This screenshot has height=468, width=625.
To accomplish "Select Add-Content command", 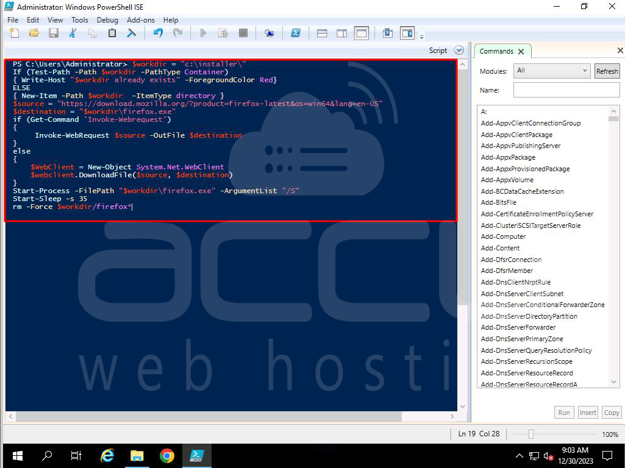I will point(500,248).
